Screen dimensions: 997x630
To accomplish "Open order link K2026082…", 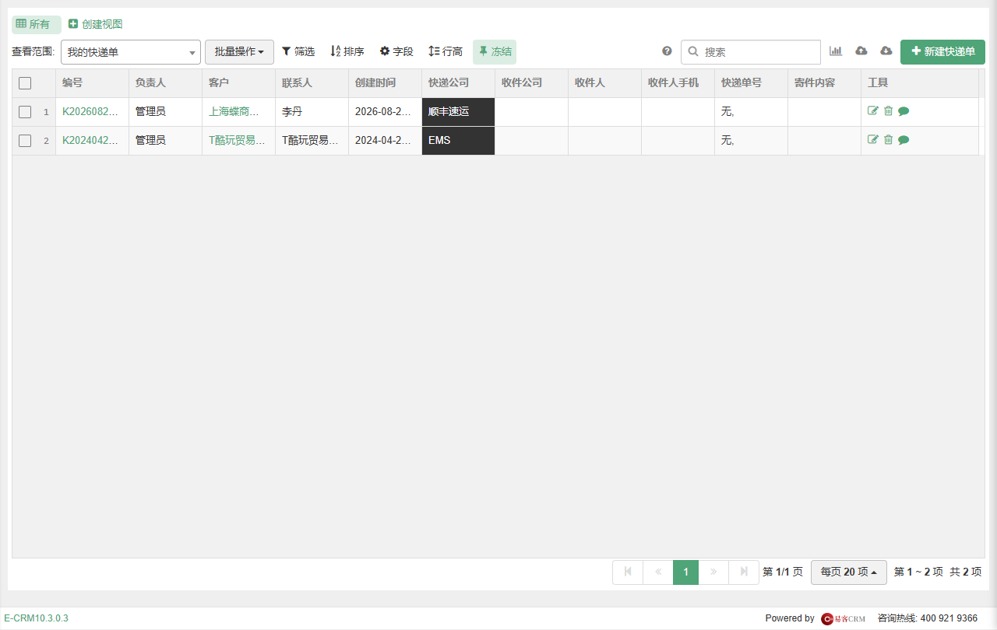I will coord(90,111).
